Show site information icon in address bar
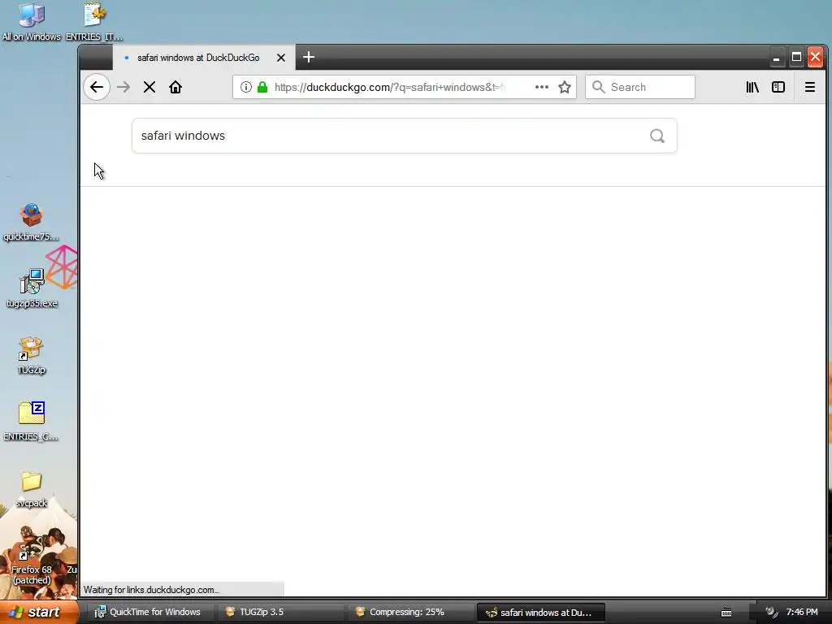Image resolution: width=832 pixels, height=624 pixels. point(245,87)
